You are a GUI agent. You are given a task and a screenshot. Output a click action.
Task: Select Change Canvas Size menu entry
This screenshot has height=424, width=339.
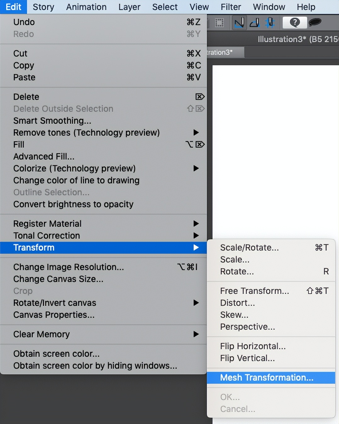tap(58, 279)
